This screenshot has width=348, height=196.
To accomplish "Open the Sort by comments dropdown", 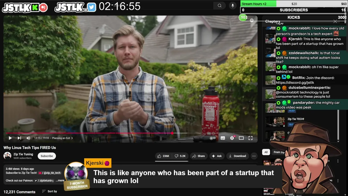I will (x=49, y=191).
